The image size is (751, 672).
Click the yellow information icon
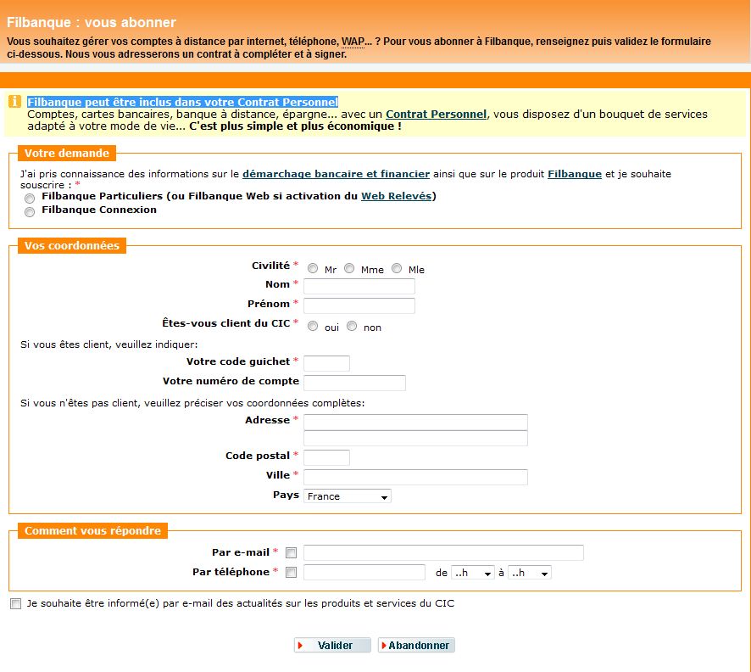click(14, 101)
